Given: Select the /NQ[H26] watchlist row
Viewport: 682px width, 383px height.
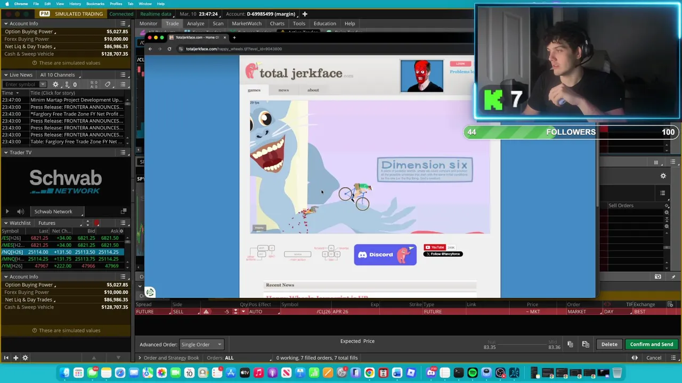Looking at the screenshot, I should point(63,252).
